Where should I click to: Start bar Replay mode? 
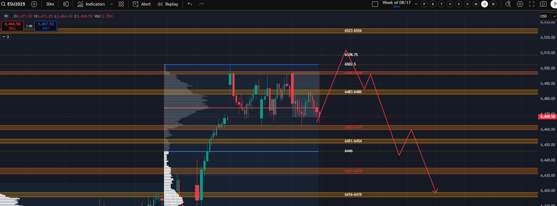pyautogui.click(x=168, y=4)
